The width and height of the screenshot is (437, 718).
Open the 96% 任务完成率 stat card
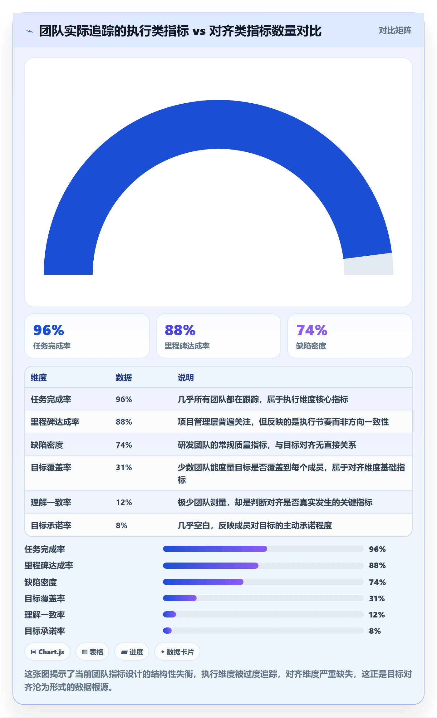[87, 336]
